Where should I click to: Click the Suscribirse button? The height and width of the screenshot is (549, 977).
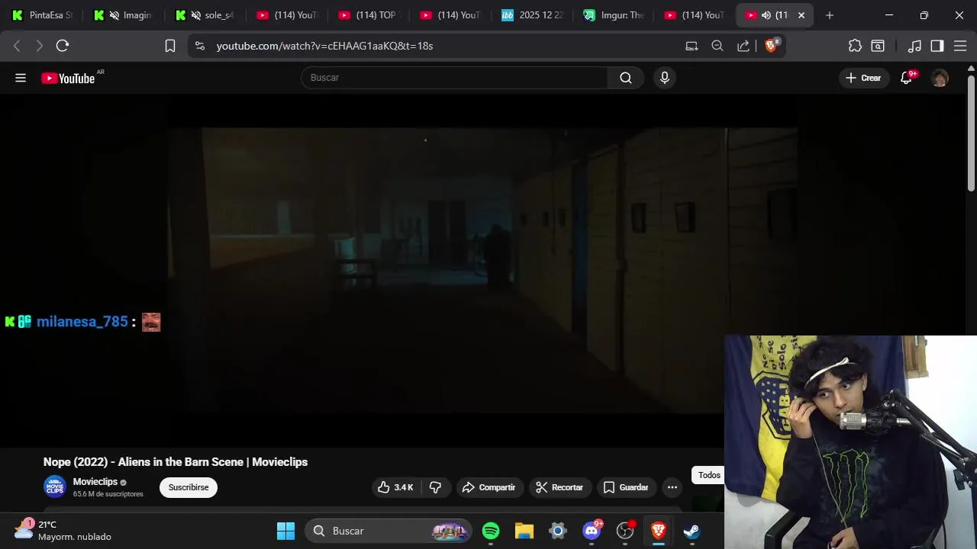(x=189, y=487)
